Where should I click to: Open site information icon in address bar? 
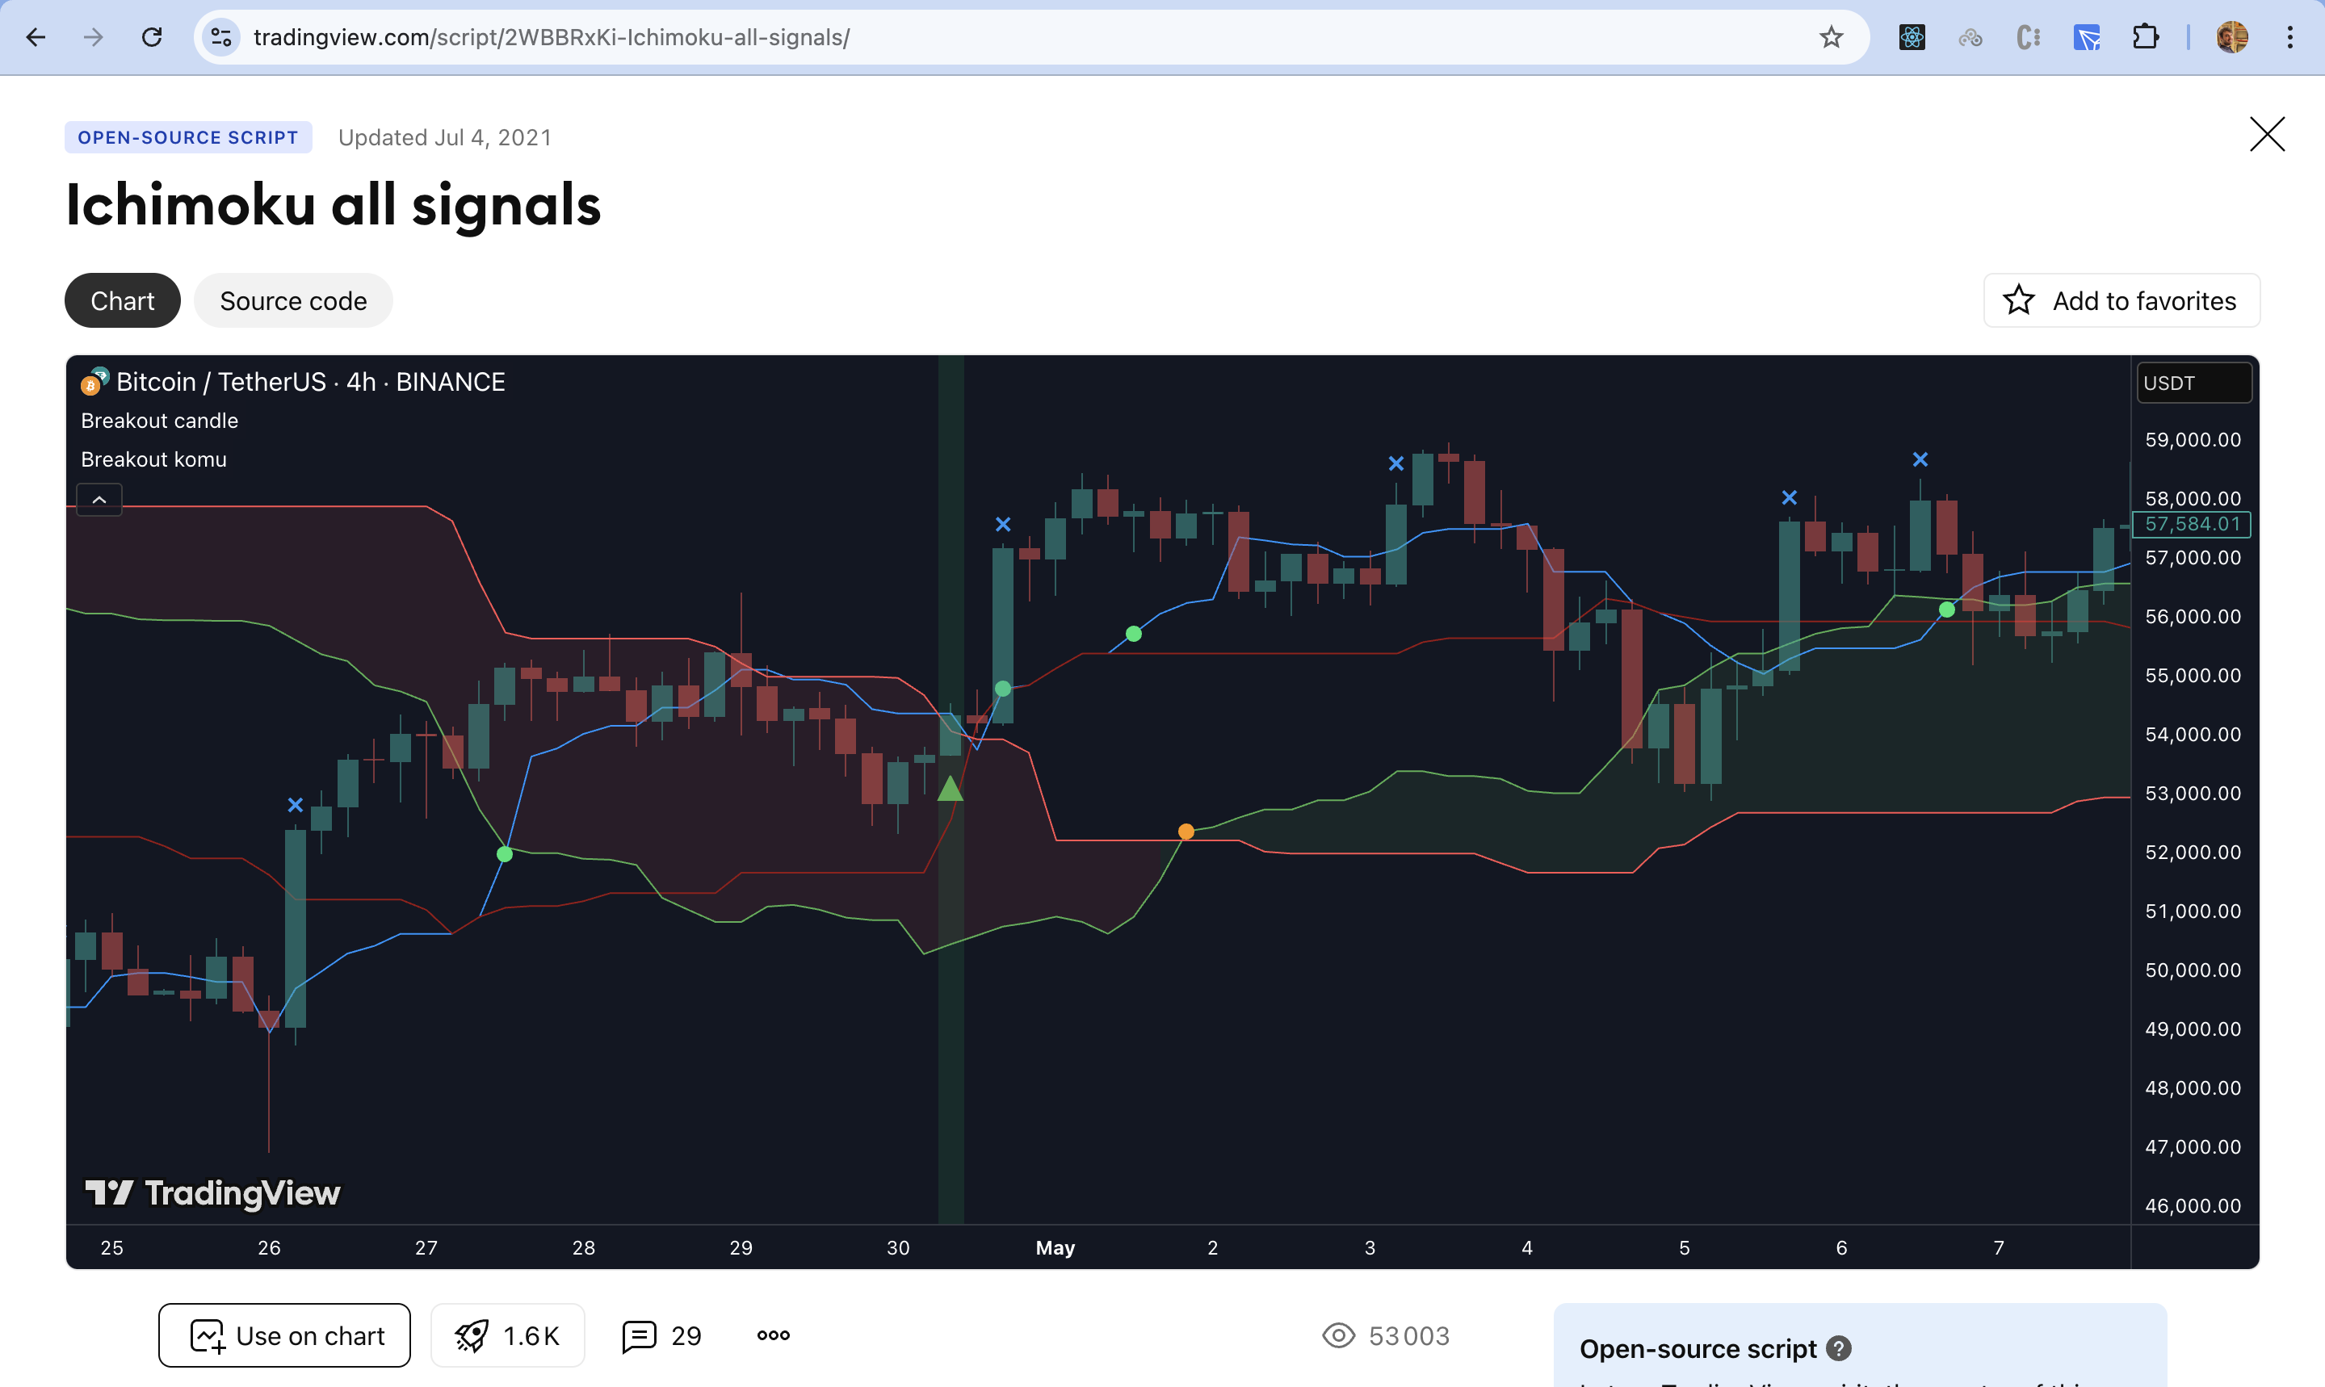(x=220, y=37)
